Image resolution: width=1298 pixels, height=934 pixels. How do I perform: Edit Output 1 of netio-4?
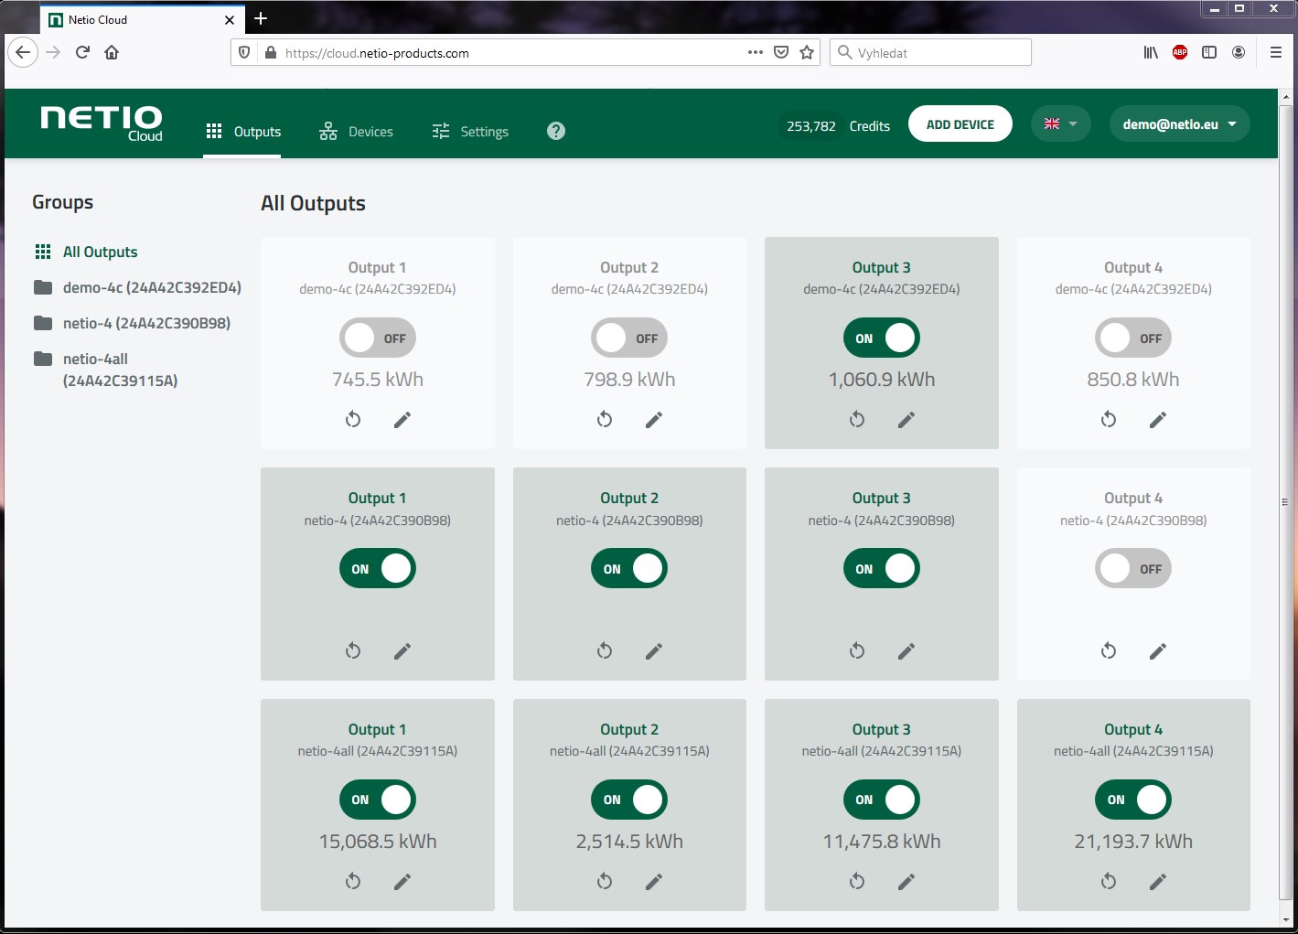tap(402, 651)
